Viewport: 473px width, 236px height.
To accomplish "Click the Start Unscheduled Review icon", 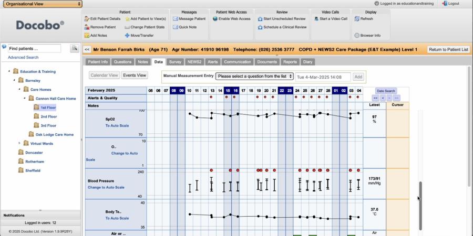I will pyautogui.click(x=260, y=19).
